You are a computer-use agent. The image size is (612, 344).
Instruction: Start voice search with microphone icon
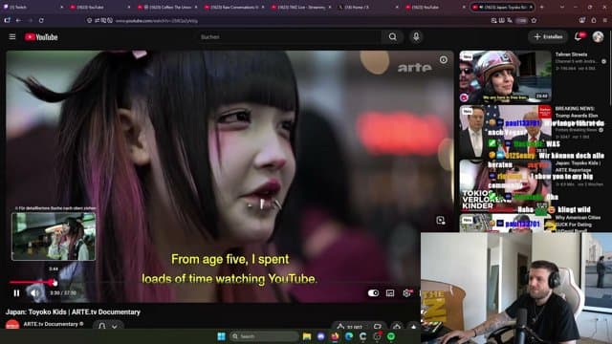tap(416, 36)
